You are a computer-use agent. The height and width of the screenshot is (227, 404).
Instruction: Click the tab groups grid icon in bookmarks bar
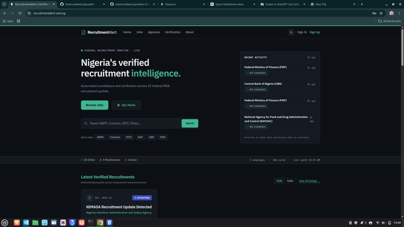point(19,21)
